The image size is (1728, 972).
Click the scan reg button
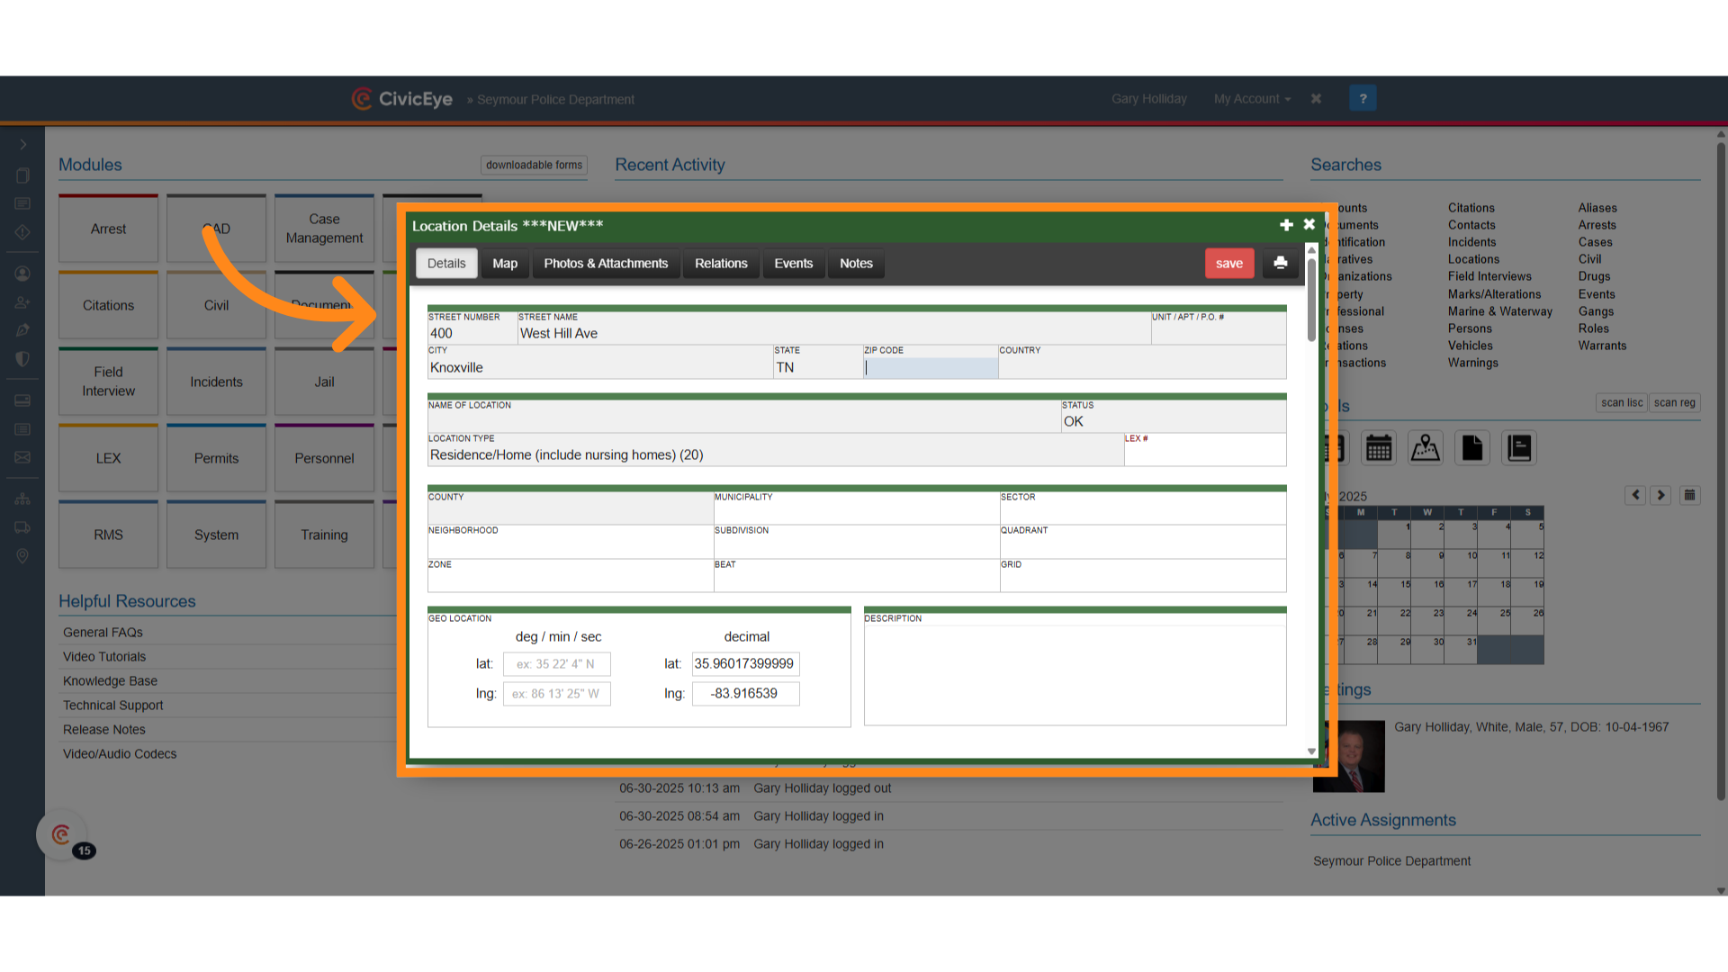point(1674,402)
